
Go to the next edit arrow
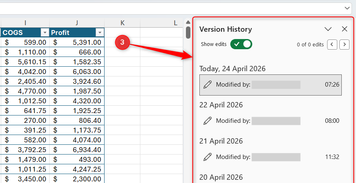pos(344,44)
